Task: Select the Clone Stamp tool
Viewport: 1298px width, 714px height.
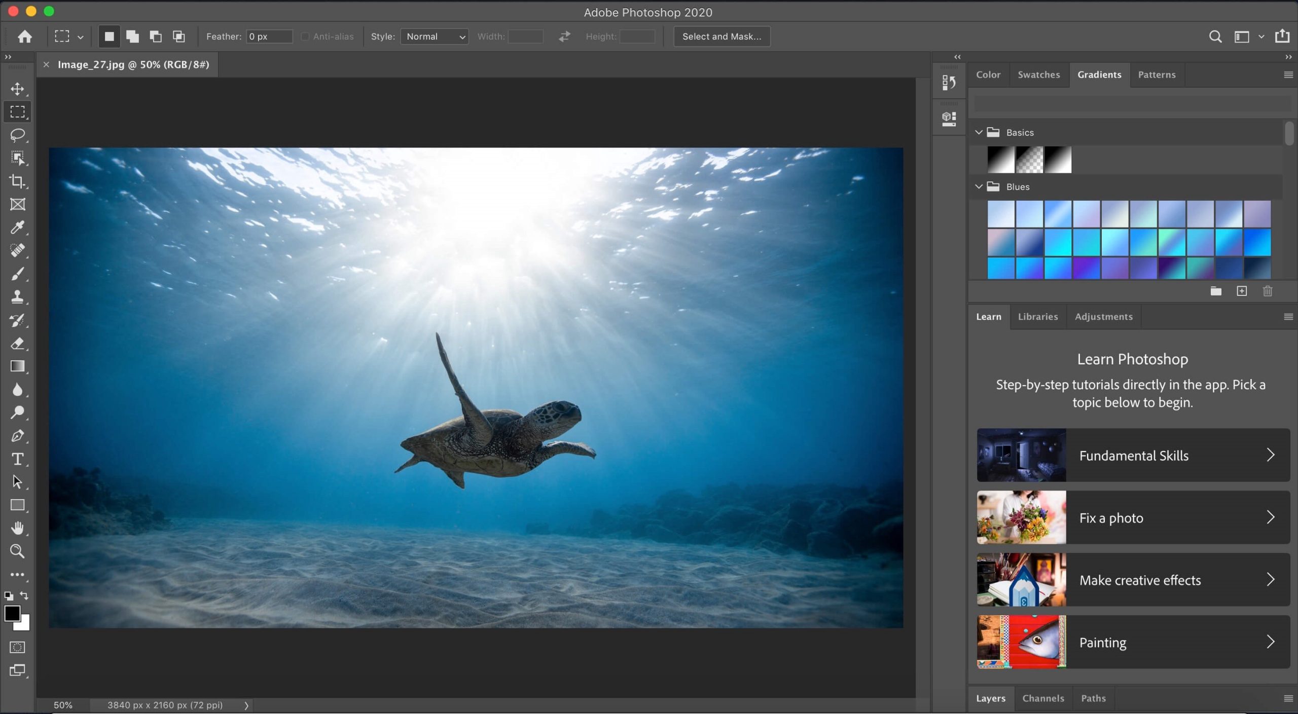Action: (17, 297)
